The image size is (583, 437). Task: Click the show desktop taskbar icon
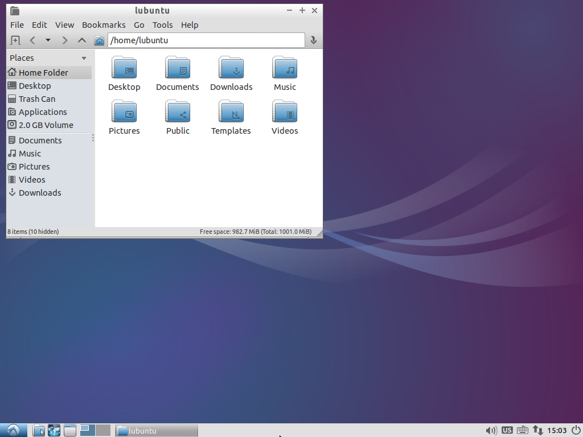coord(70,430)
